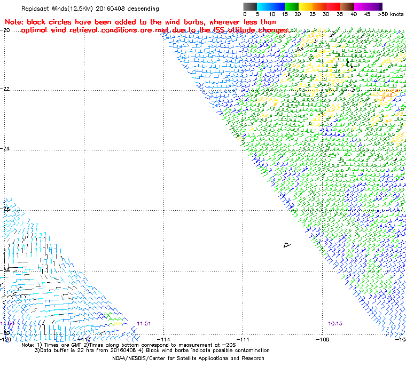Click the '40' label under the color bar
This screenshot has width=406, height=367.
(x=354, y=14)
